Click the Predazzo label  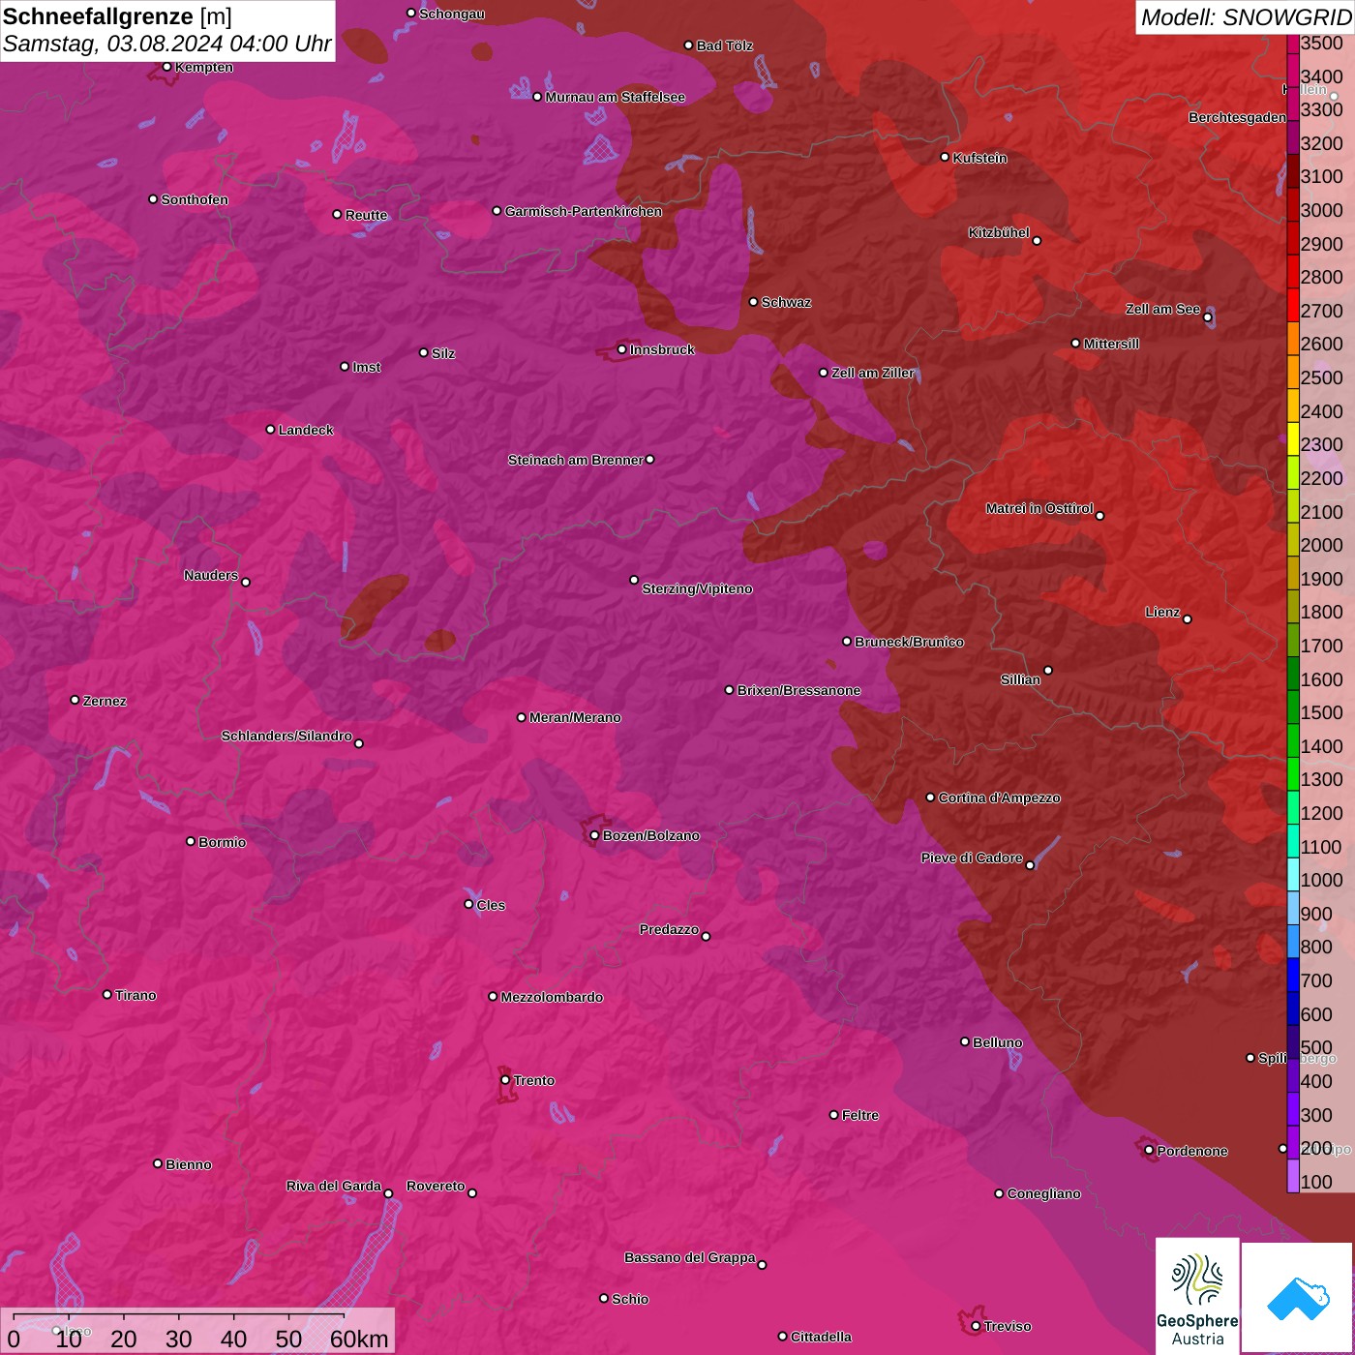tap(669, 929)
